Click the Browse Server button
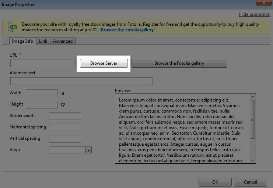The width and height of the screenshot is (273, 188). (x=104, y=63)
